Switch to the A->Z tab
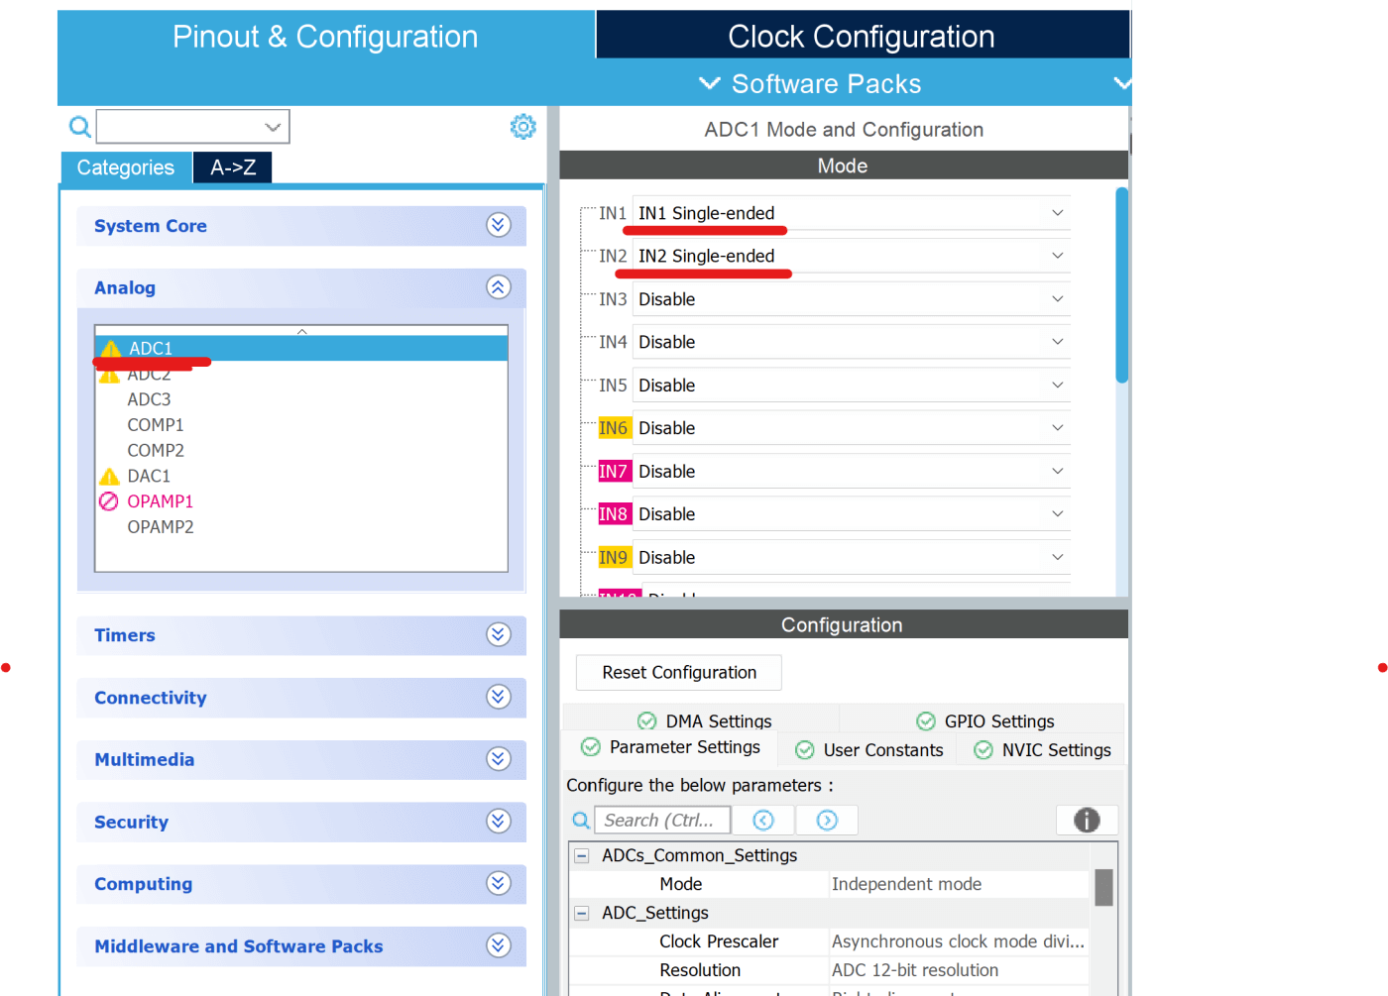The image size is (1388, 996). (232, 166)
